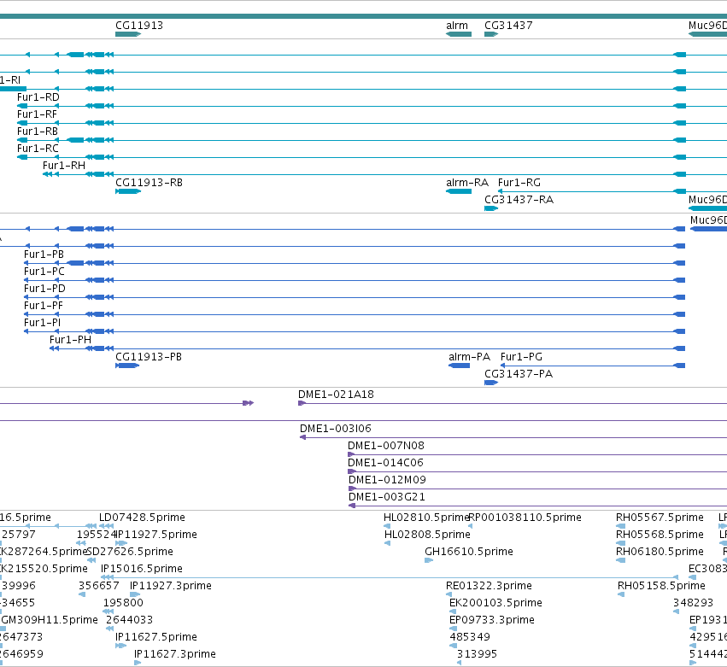
Task: Select EST GH16610.5prime
Action: (x=469, y=552)
